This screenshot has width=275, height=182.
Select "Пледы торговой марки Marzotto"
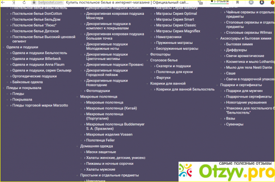40,105
